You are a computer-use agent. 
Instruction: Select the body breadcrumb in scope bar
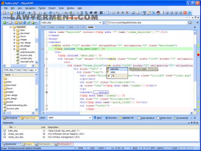click(x=52, y=27)
